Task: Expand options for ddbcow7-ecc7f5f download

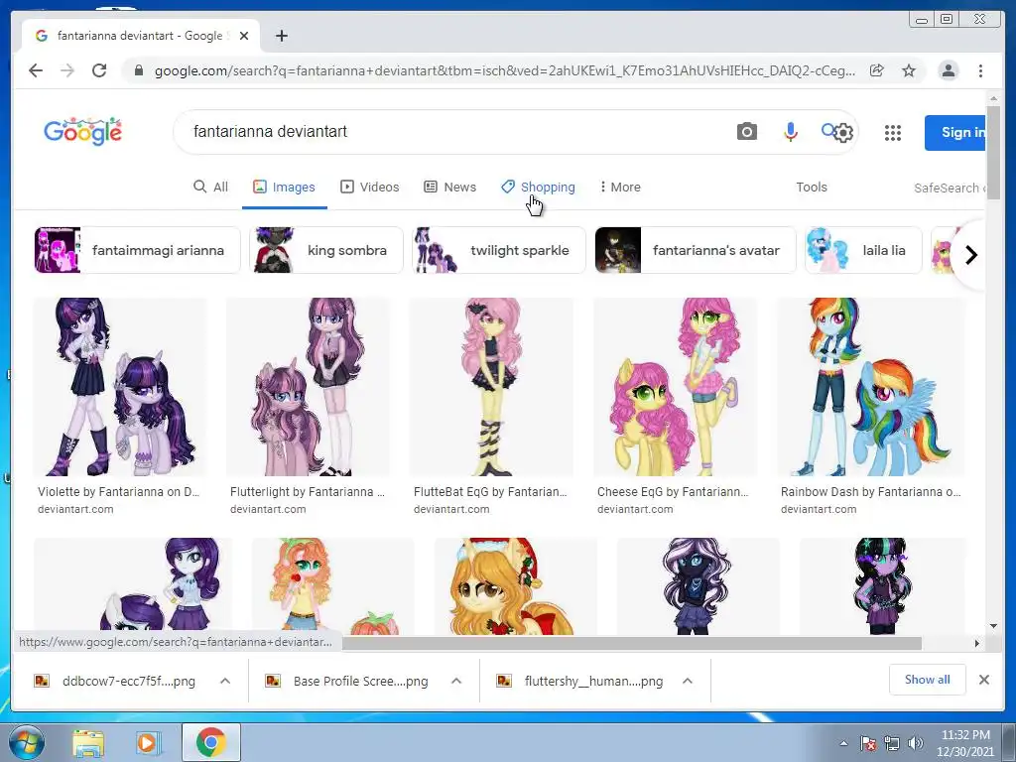Action: pos(225,681)
